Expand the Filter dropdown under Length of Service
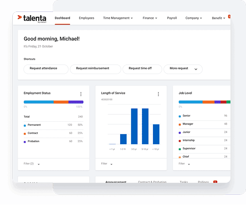This screenshot has height=205, width=246. (107, 164)
